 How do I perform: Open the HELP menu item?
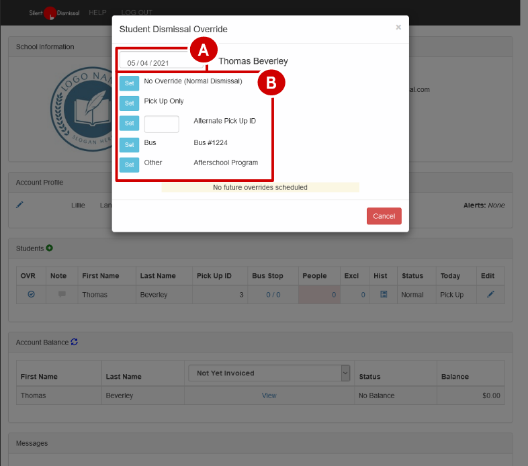(97, 13)
